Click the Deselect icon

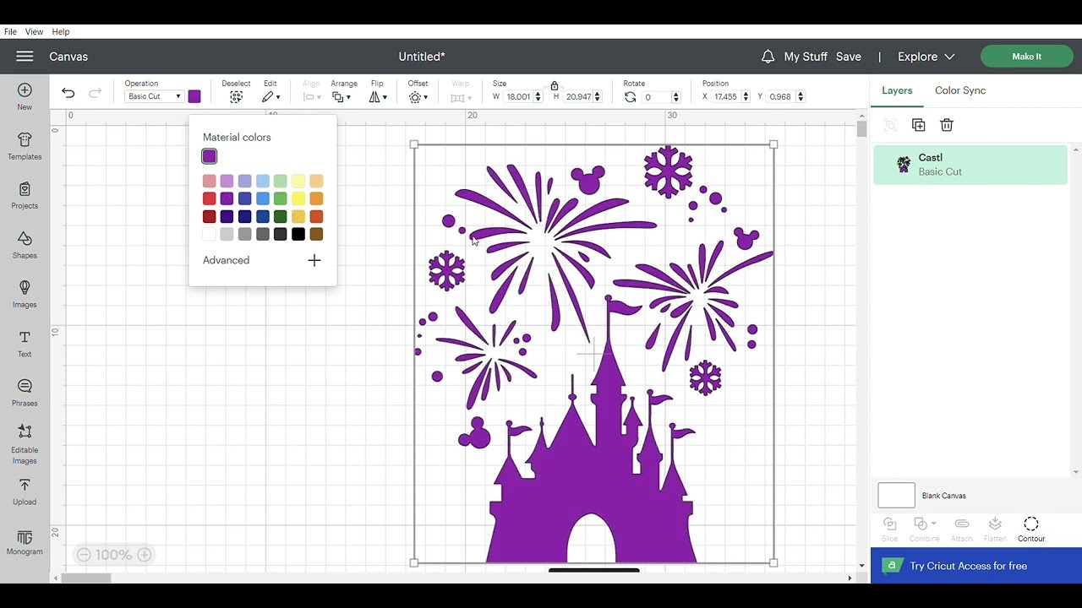click(x=236, y=97)
